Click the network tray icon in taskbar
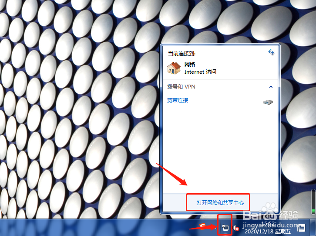This screenshot has width=316, height=236. pos(225,228)
